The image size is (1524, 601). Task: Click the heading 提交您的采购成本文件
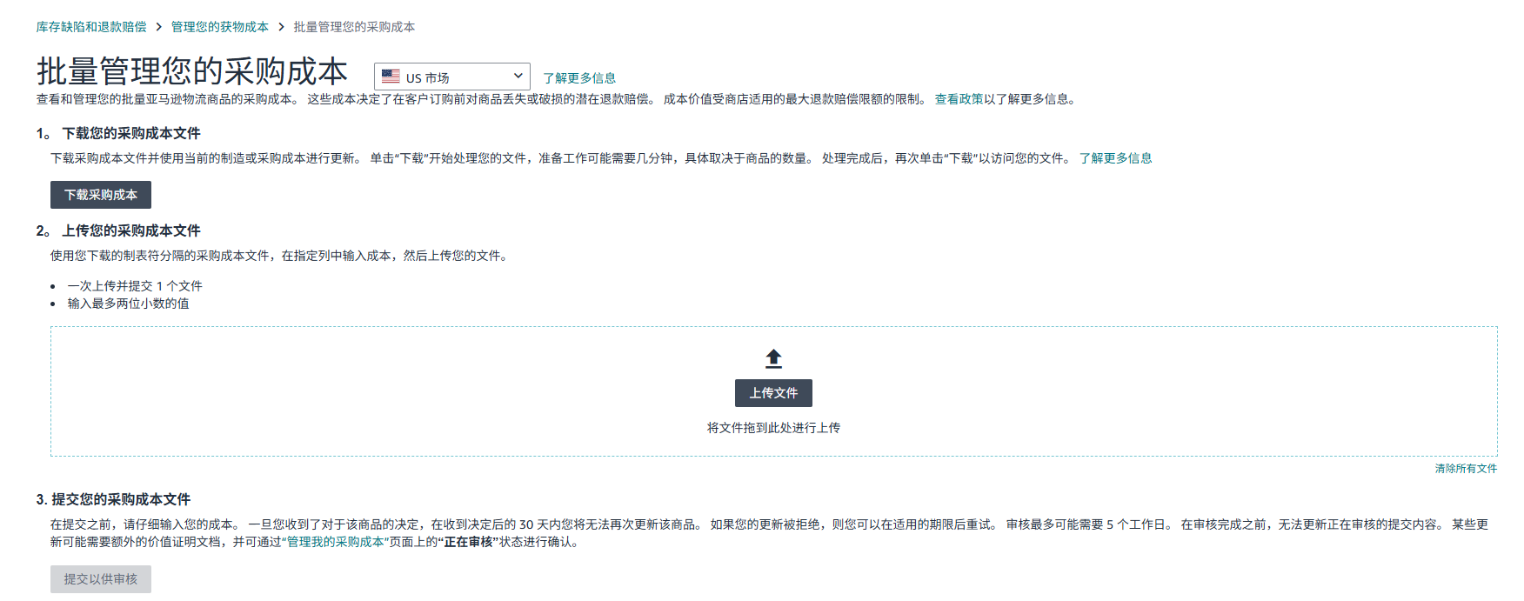[x=121, y=499]
